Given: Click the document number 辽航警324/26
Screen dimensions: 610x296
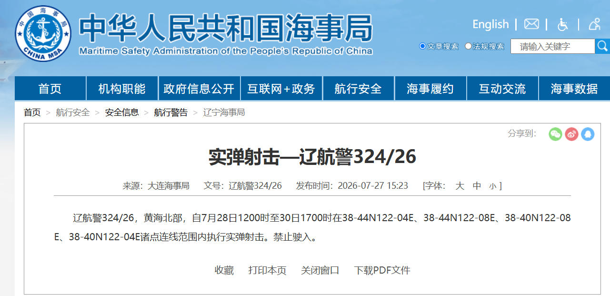Looking at the screenshot, I should [255, 186].
